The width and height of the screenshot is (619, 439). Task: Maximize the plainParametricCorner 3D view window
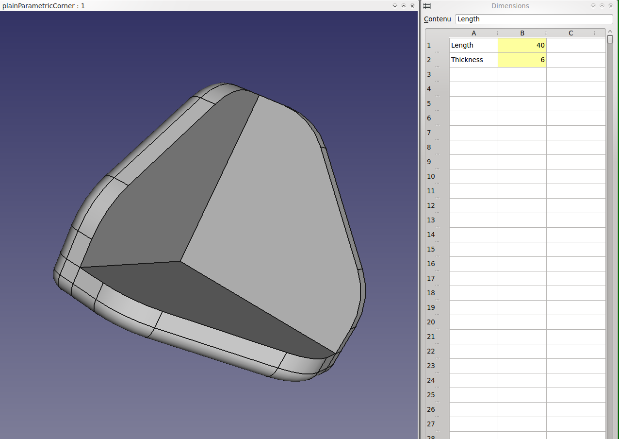point(404,6)
